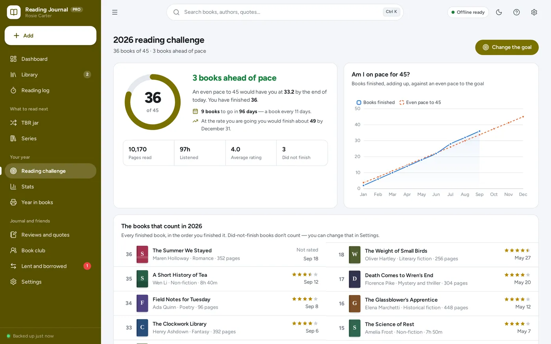This screenshot has width=551, height=344.
Task: Click the Book club people icon
Action: [13, 250]
